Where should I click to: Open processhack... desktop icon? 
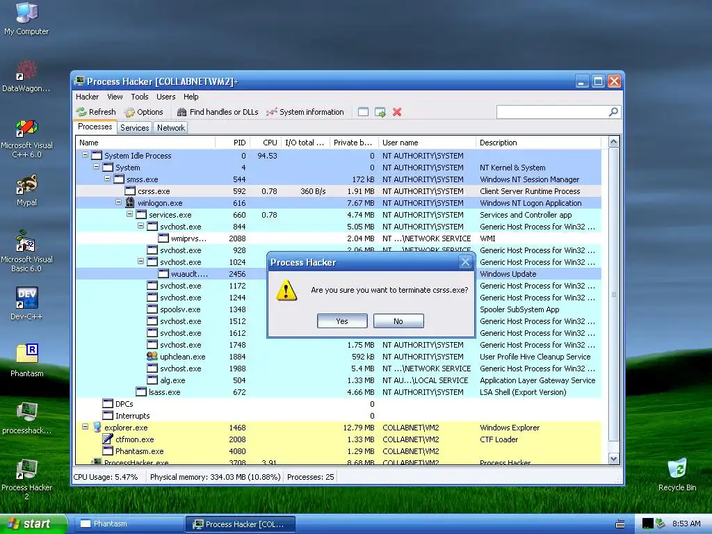(x=26, y=418)
